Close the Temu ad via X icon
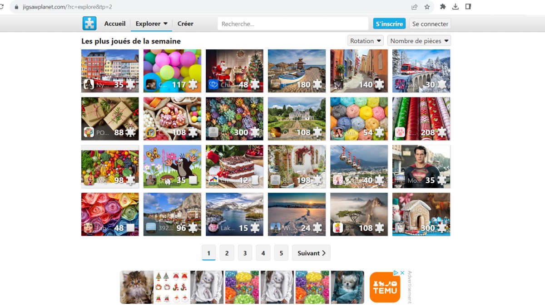The image size is (545, 306). tap(402, 273)
